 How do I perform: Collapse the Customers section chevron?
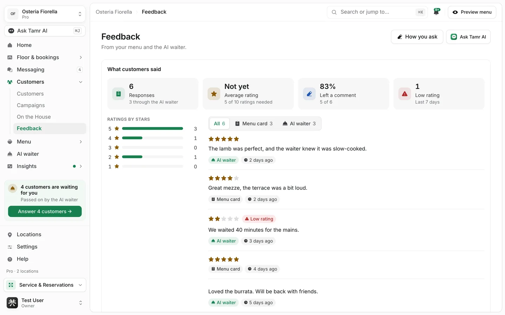[81, 82]
